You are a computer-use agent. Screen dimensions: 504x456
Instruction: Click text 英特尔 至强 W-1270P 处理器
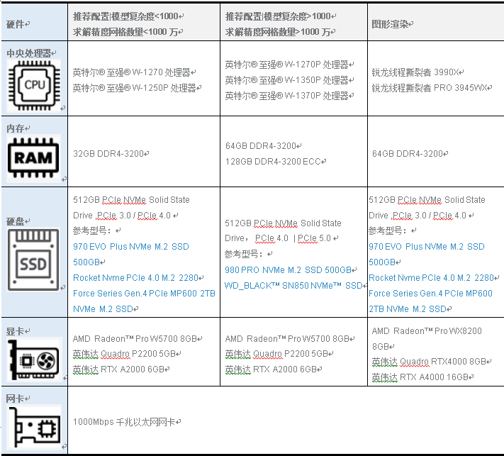tap(286, 65)
